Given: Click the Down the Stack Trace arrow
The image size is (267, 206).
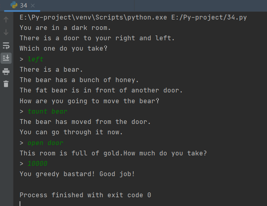Looking at the screenshot, I should (x=6, y=32).
